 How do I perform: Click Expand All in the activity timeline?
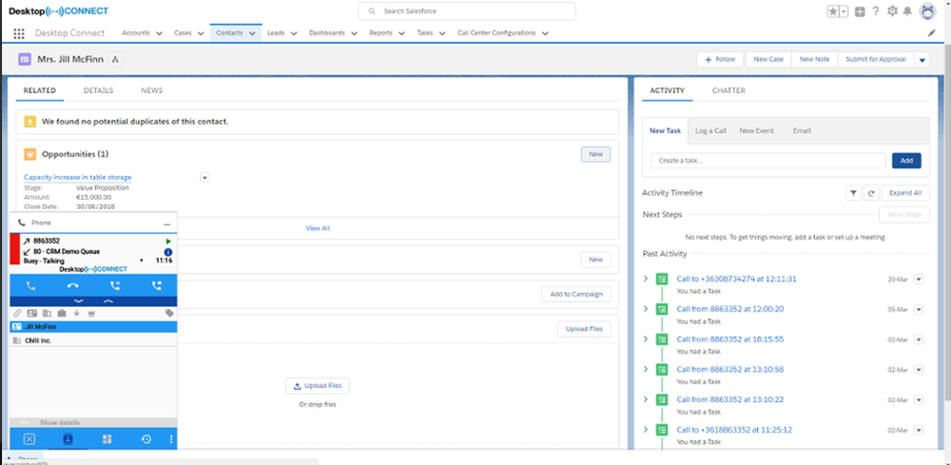coord(905,193)
